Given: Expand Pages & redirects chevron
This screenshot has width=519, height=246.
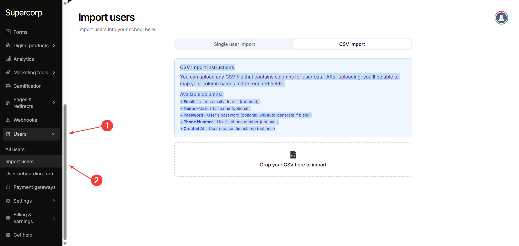Looking at the screenshot, I should [x=54, y=103].
